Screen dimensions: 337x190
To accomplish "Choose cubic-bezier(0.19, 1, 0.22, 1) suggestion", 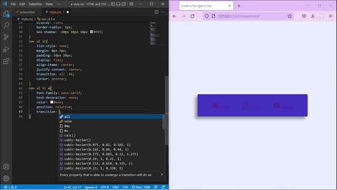I will tap(111, 159).
